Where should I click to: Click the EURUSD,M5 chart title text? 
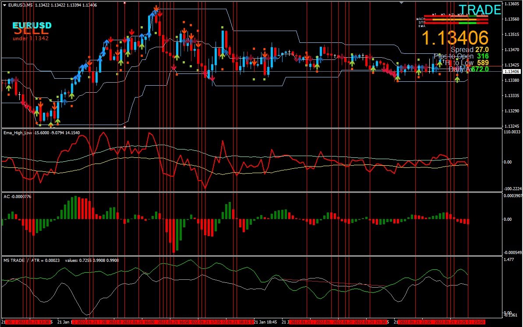(20, 5)
